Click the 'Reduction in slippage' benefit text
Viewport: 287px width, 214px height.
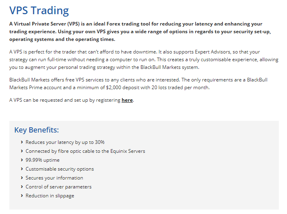[x=50, y=196]
